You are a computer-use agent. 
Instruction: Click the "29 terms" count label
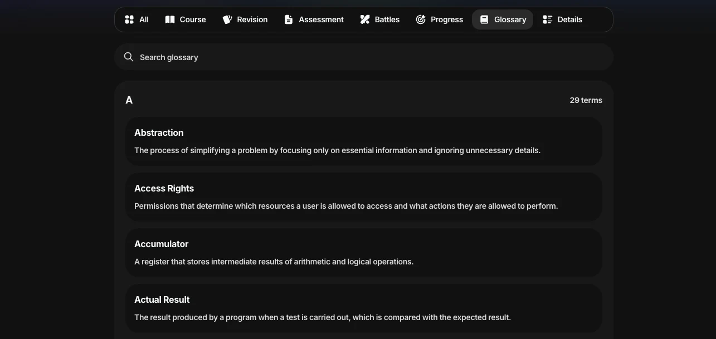pyautogui.click(x=586, y=100)
